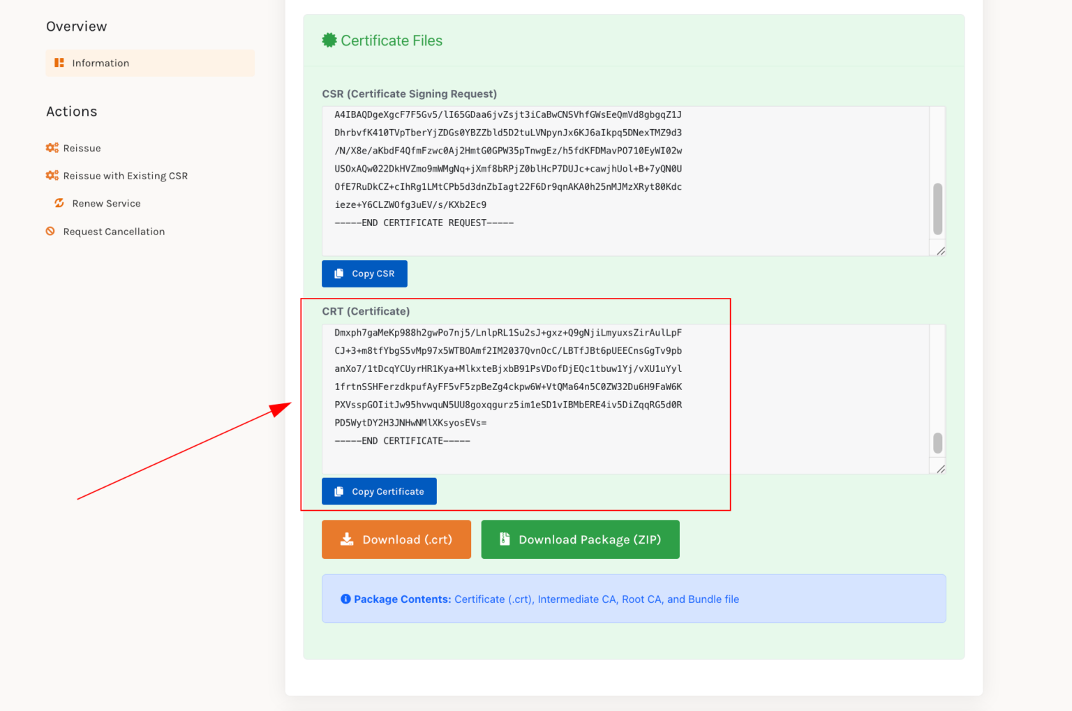The height and width of the screenshot is (711, 1072).
Task: Download the certificate package ZIP
Action: tap(581, 539)
